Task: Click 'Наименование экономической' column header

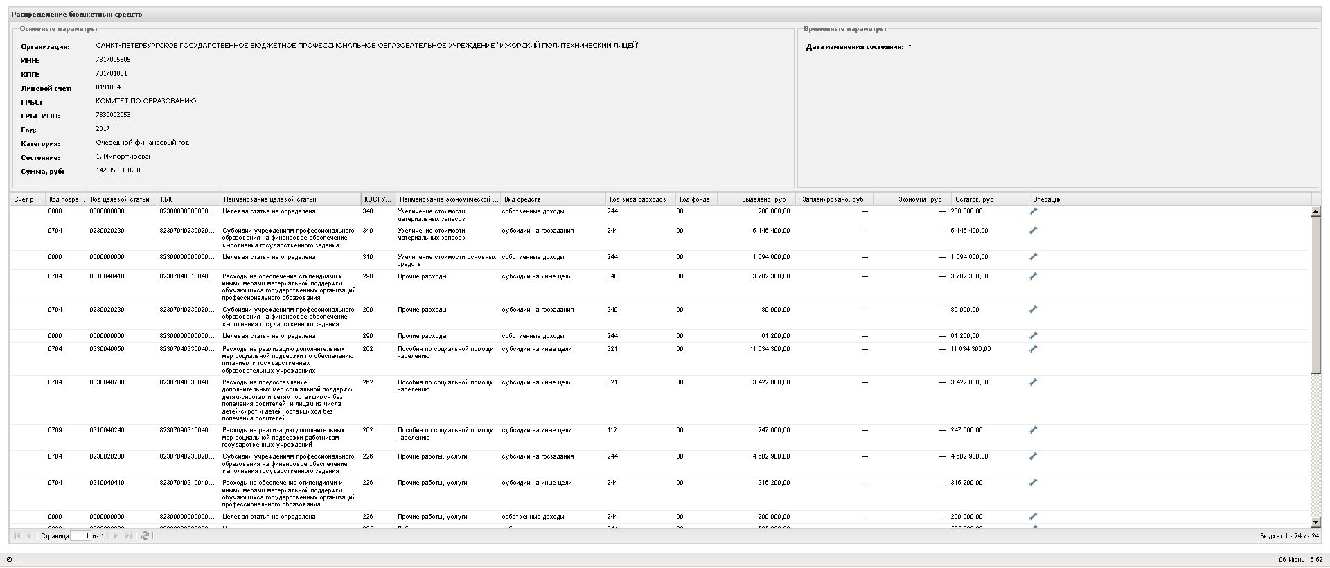Action: point(448,199)
